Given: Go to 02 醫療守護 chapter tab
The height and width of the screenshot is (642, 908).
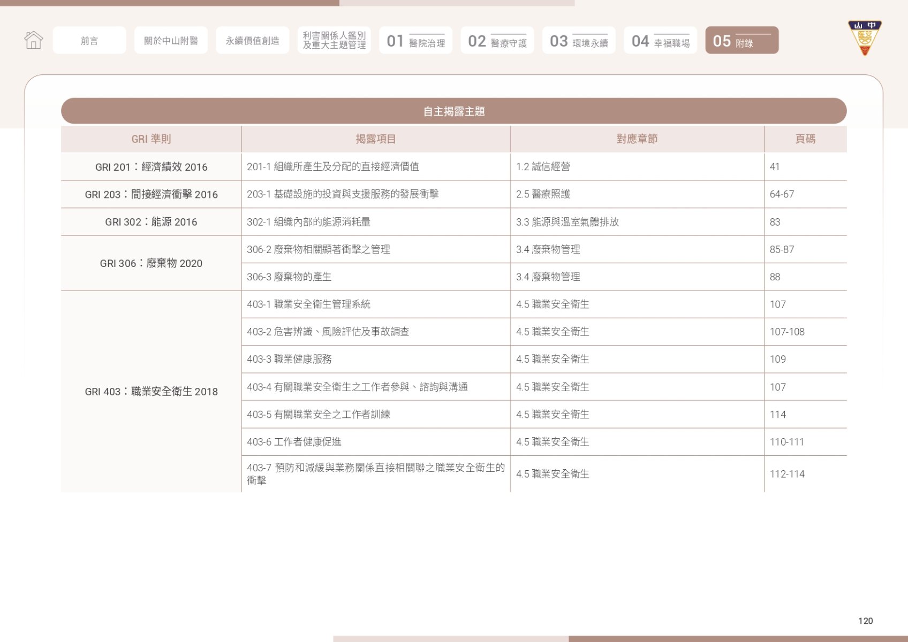Looking at the screenshot, I should tap(497, 41).
